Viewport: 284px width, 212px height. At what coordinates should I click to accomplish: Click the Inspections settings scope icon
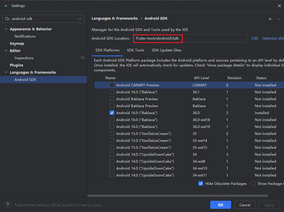click(82, 58)
